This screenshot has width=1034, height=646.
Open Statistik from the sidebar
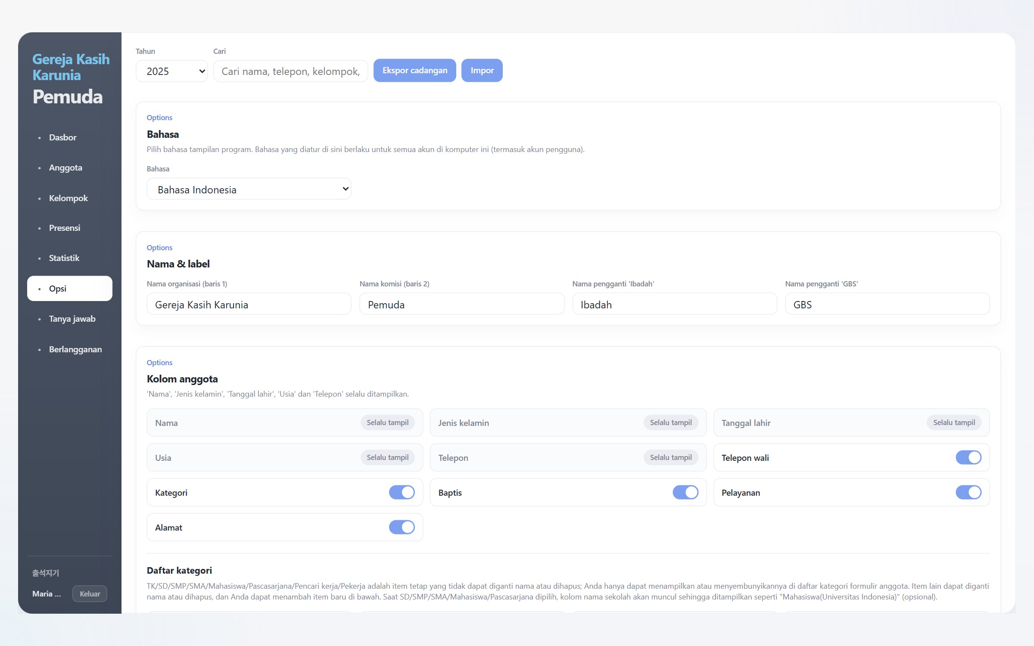(70, 258)
